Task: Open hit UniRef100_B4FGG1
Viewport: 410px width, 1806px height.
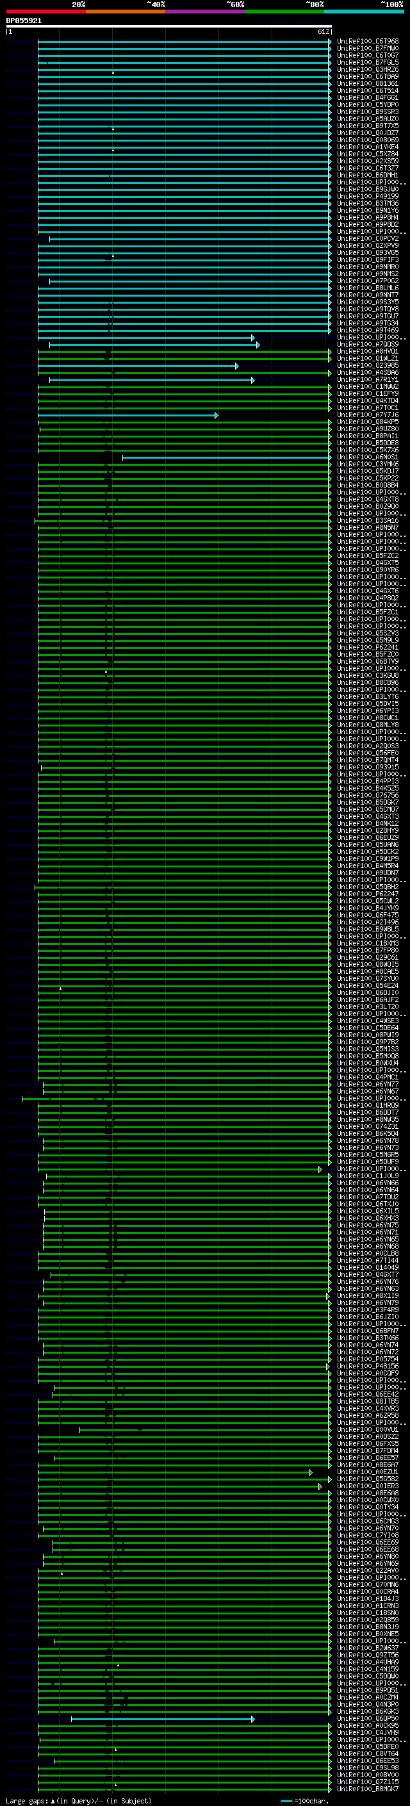Action: 368,97
